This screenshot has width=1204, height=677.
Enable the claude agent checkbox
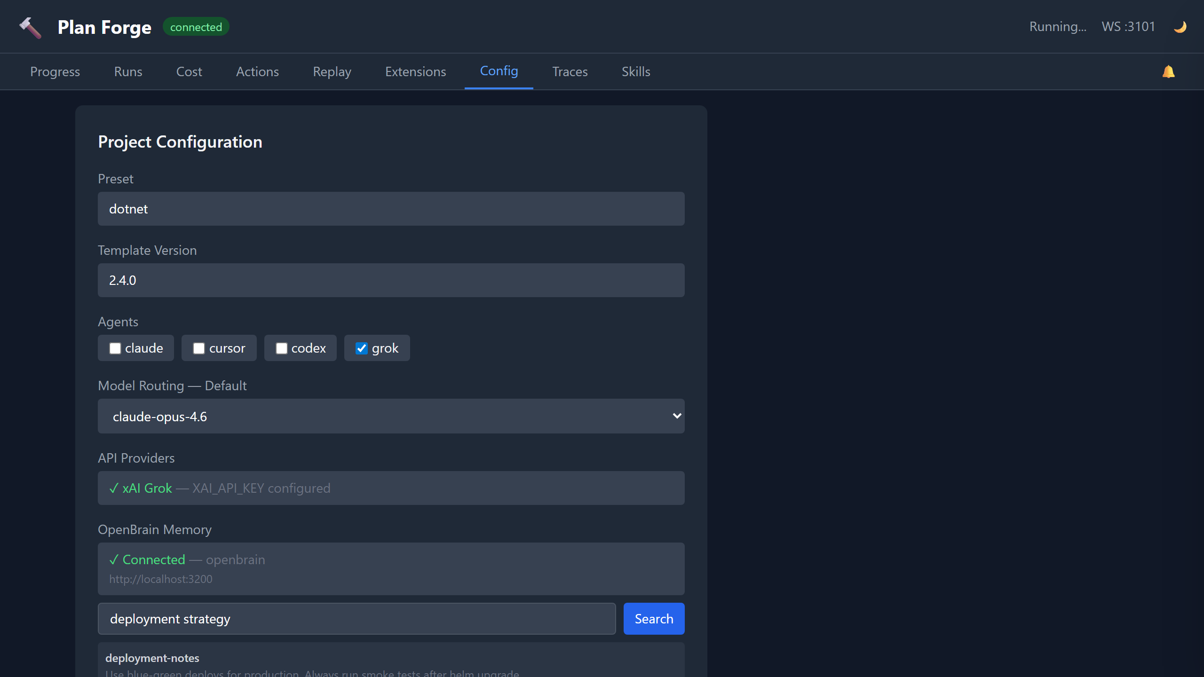click(x=116, y=348)
